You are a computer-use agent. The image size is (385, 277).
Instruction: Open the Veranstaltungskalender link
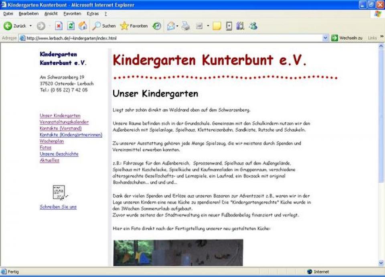[x=64, y=122]
